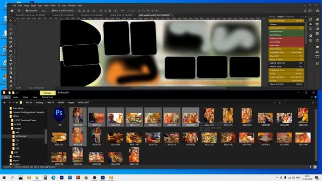Run the Horizontal Photo action button

[x=286, y=38]
